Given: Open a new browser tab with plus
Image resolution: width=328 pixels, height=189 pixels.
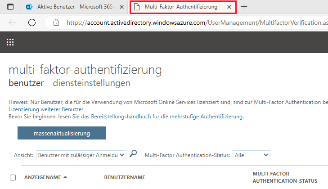Looking at the screenshot, I should pyautogui.click(x=244, y=7).
